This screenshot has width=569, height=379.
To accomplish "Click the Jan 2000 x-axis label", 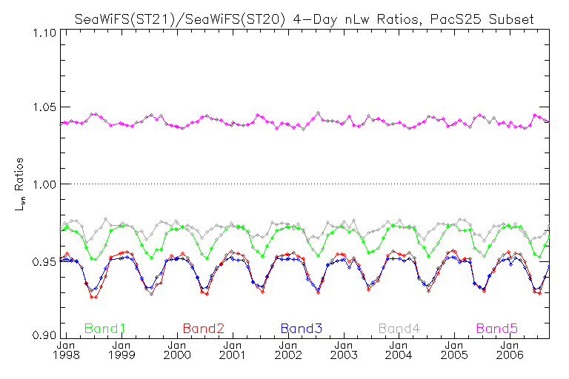I will (x=177, y=350).
